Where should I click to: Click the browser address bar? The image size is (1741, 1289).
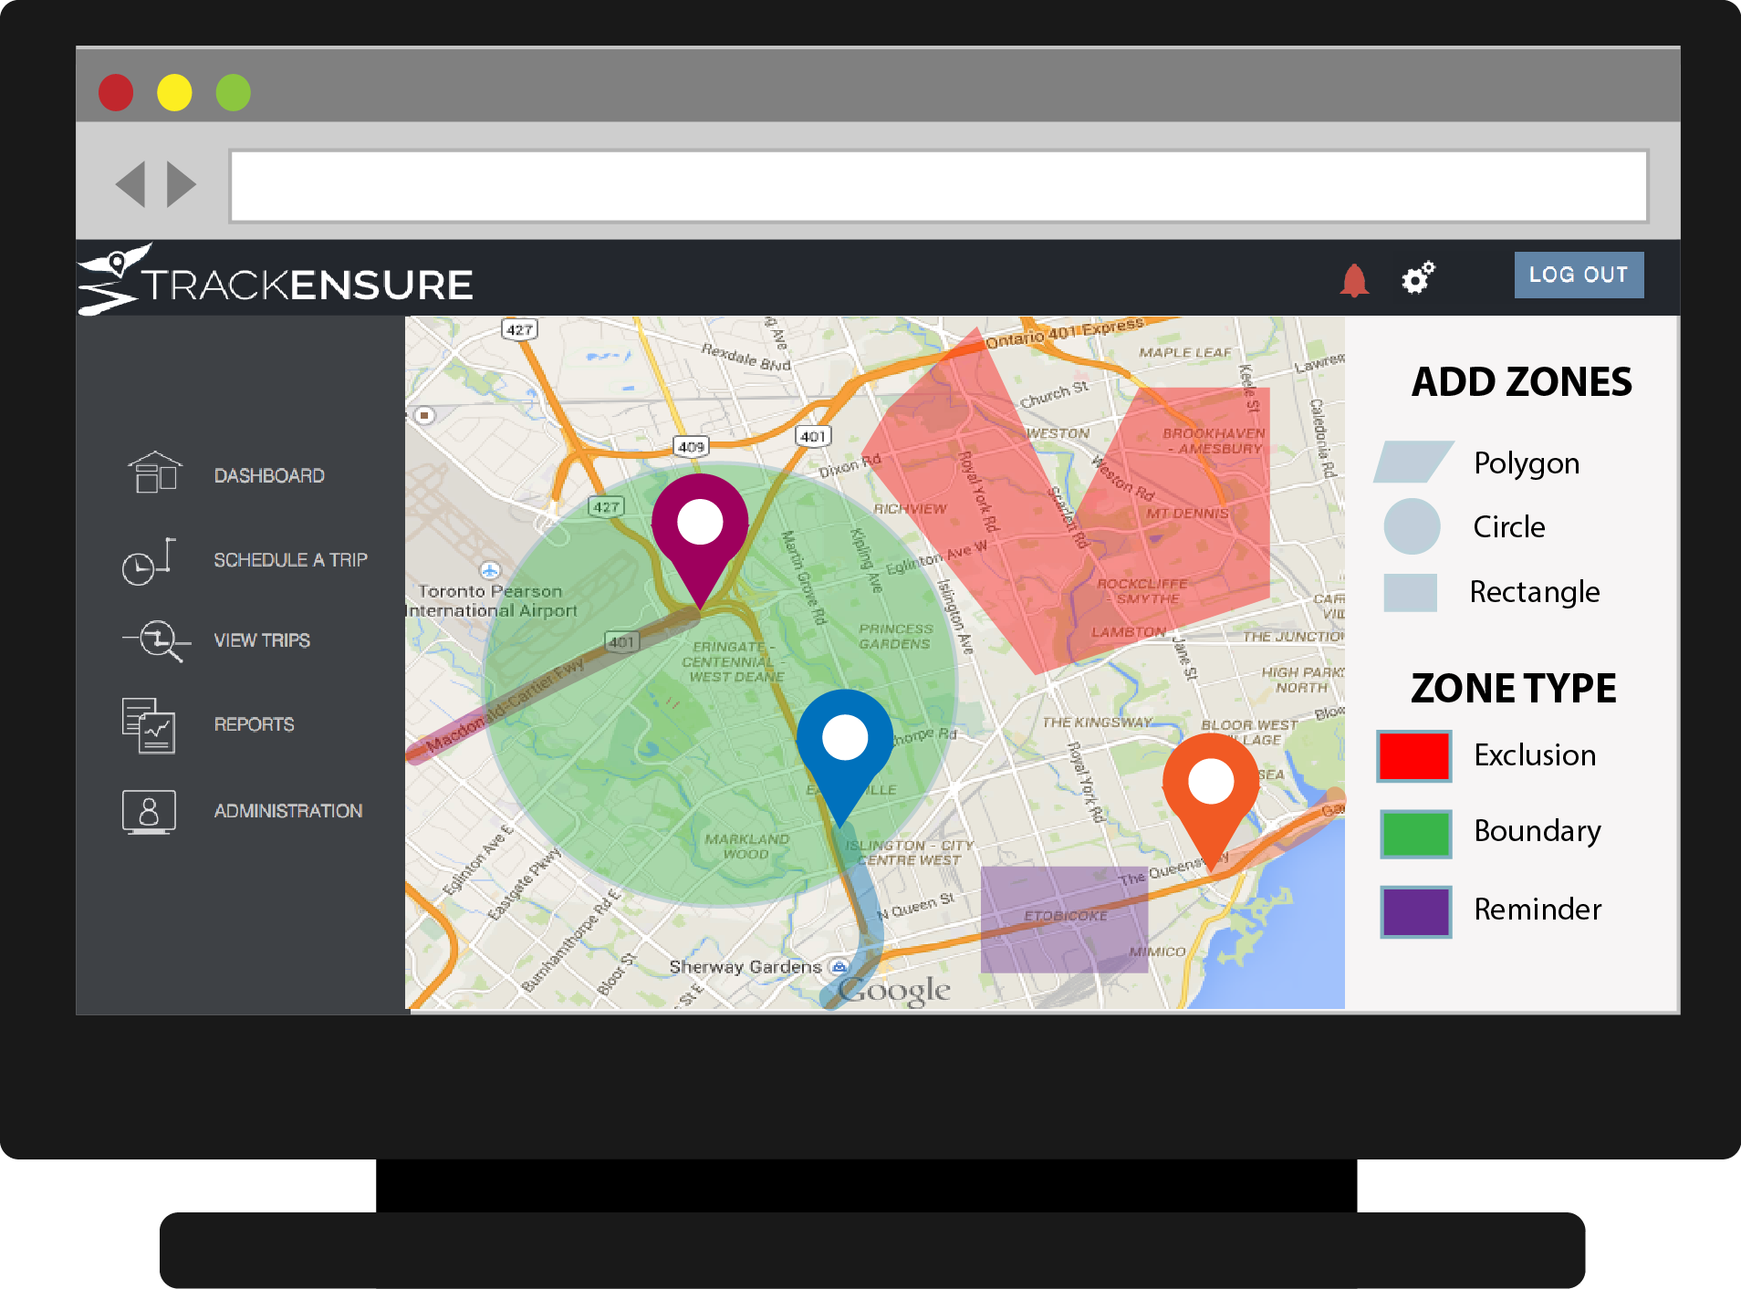(x=939, y=186)
